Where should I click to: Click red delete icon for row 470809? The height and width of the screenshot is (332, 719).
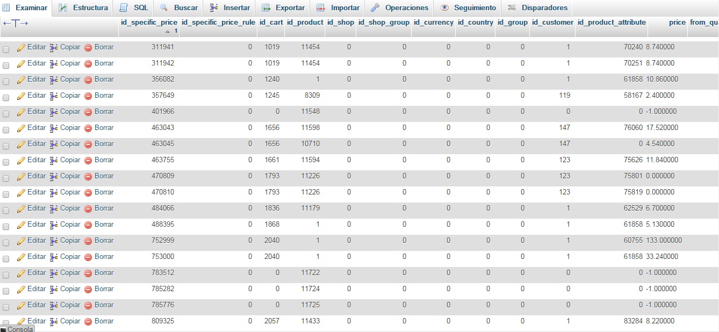(89, 176)
